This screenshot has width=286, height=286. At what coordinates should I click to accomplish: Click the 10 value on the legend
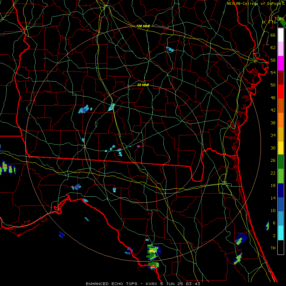point(273,210)
